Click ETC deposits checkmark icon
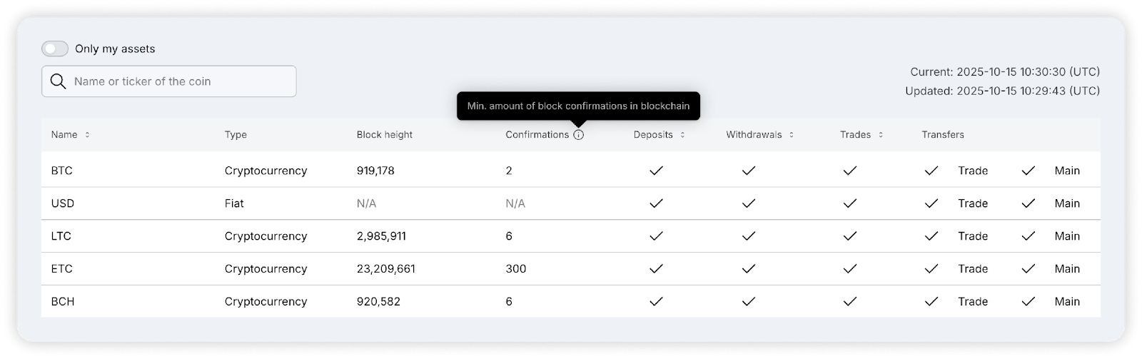The image size is (1142, 359). click(x=656, y=269)
